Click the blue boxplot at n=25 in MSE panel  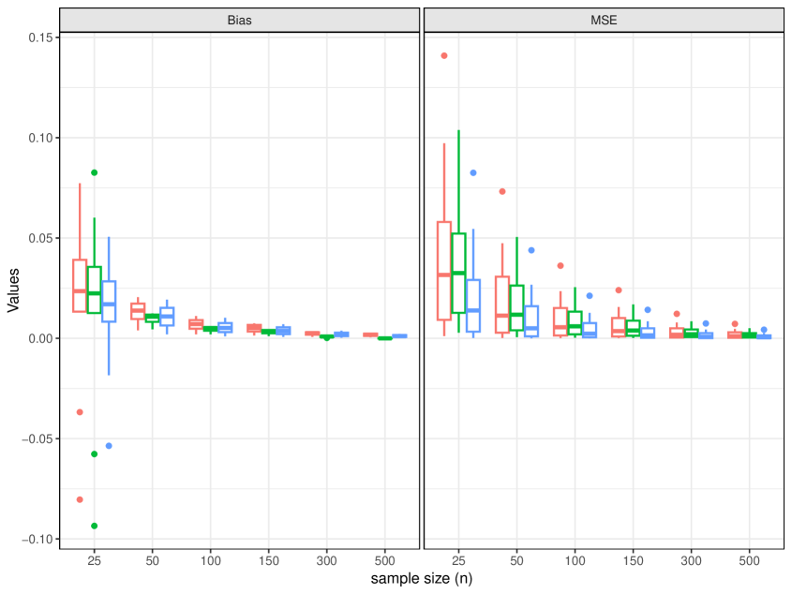473,305
